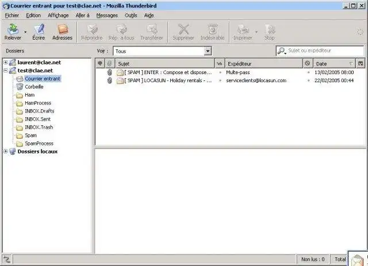Click the date 13/02/2005 08:00
The image size is (368, 266).
pyautogui.click(x=334, y=72)
